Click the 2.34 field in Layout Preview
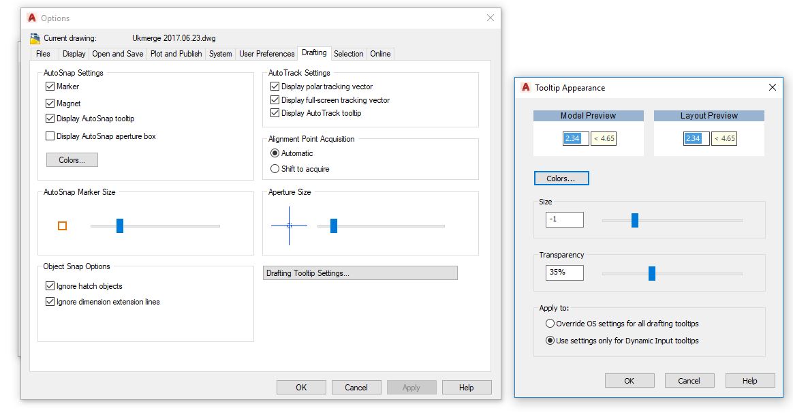The height and width of the screenshot is (419, 793). coord(696,139)
